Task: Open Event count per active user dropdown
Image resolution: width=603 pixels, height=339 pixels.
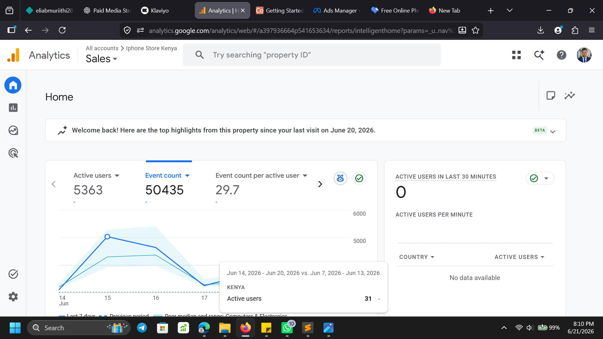Action: coord(305,176)
